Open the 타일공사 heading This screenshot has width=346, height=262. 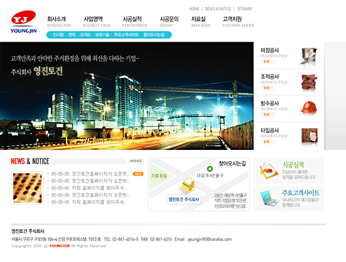(x=270, y=130)
